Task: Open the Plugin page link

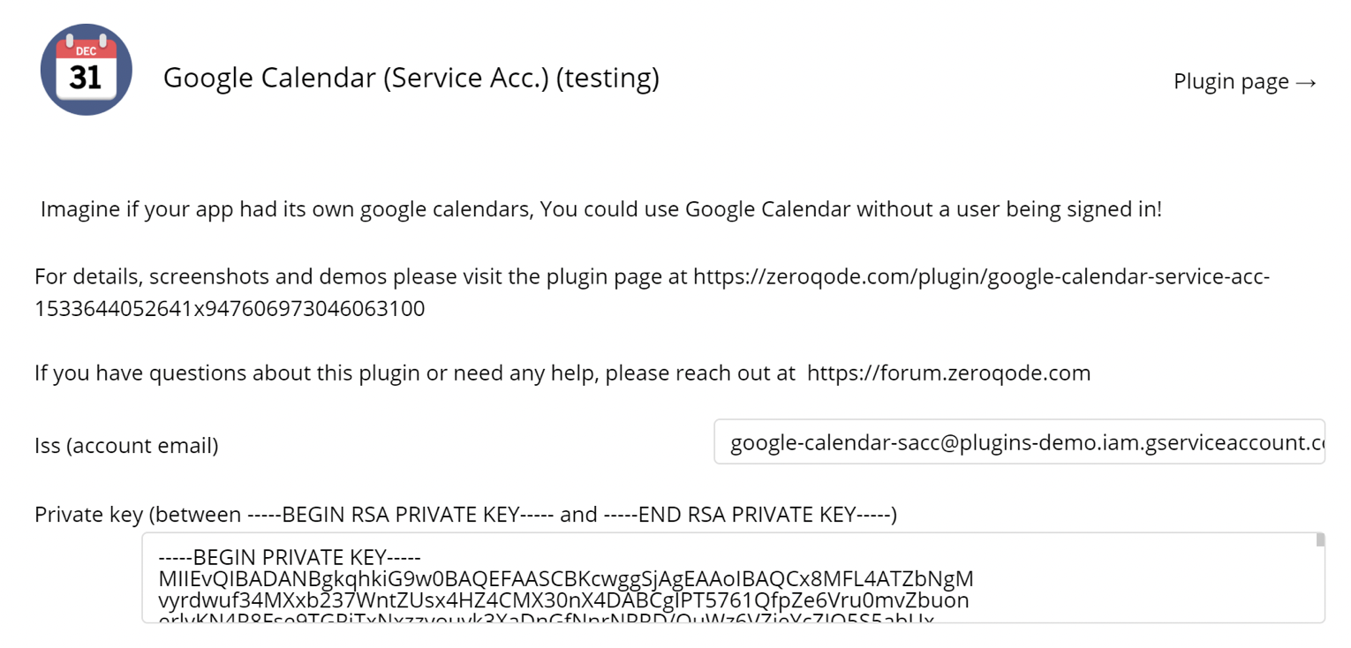Action: (x=1231, y=81)
